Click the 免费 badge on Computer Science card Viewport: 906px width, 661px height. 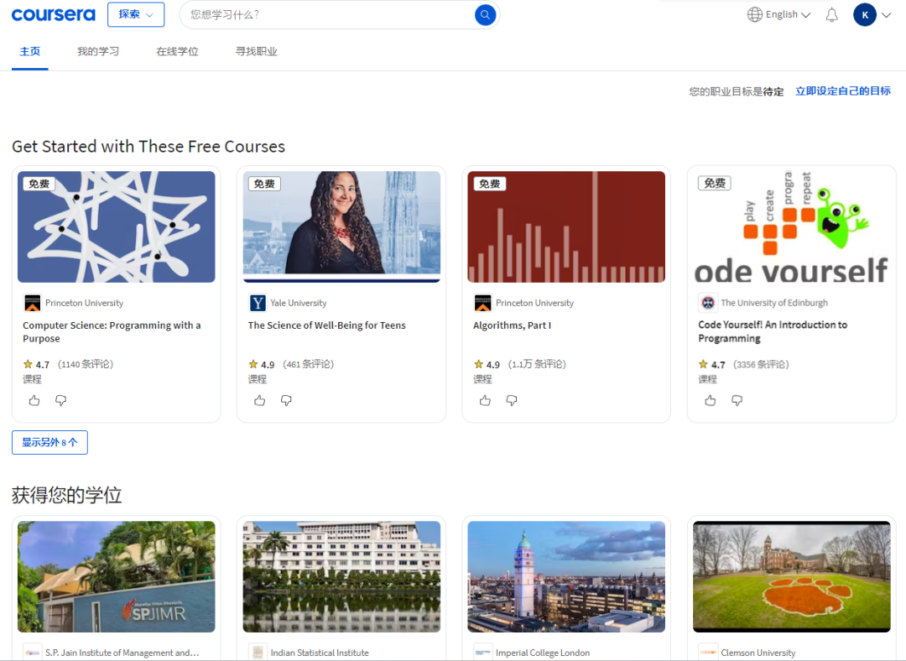coord(39,184)
